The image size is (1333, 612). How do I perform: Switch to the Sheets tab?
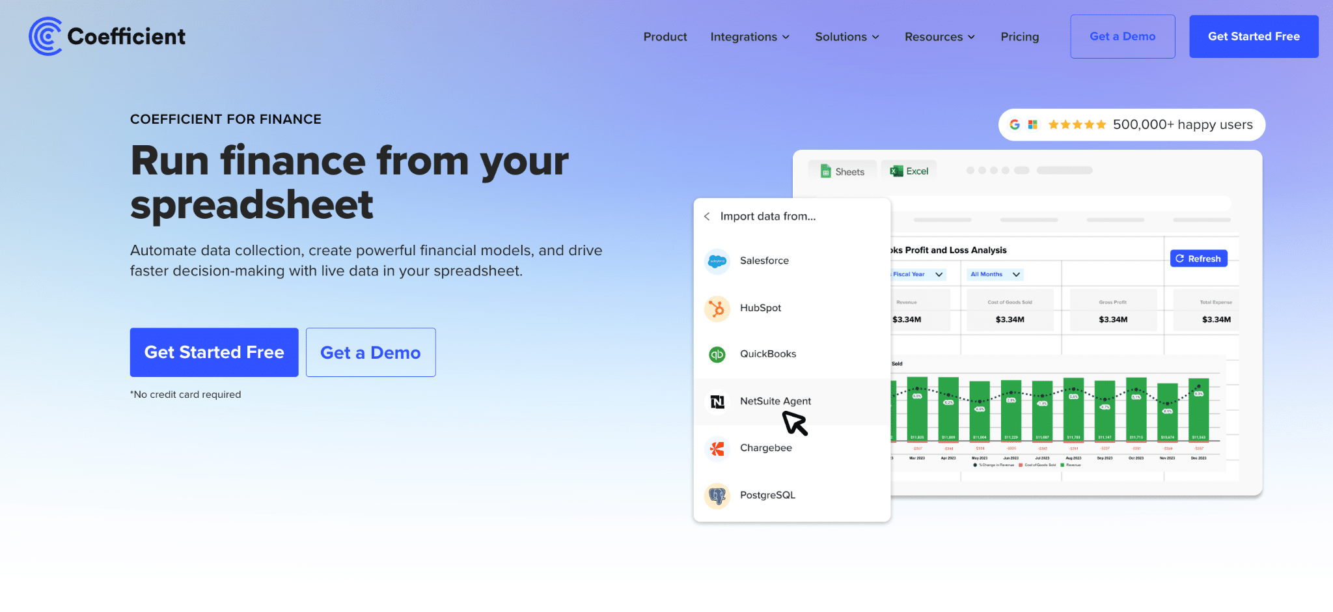coord(842,171)
